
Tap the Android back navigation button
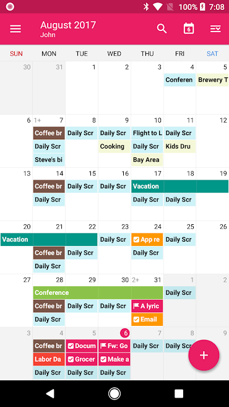pyautogui.click(x=50, y=394)
